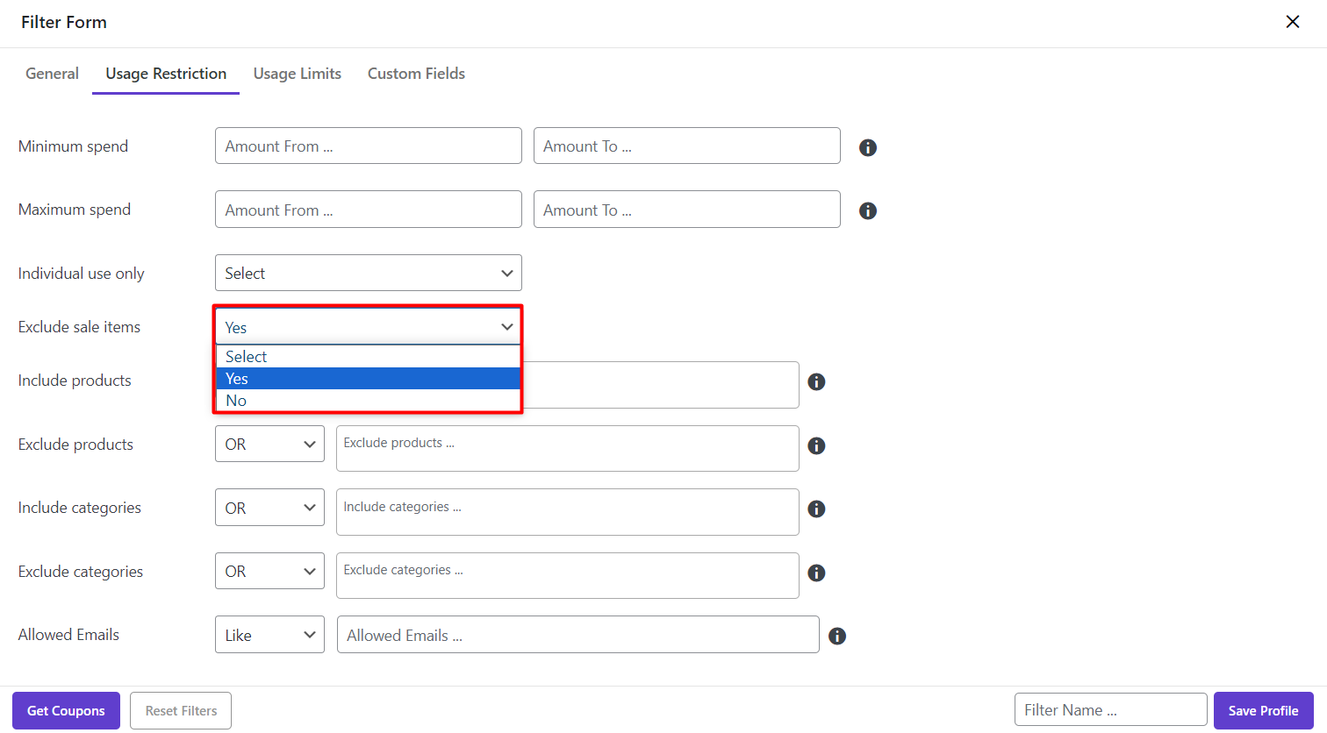Click the Save Profile button
Screen dimensions: 1327x733
(1263, 710)
